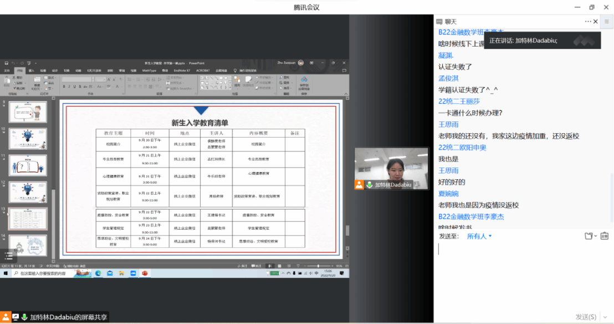The height and width of the screenshot is (324, 614).
Task: Click the orange user avatar icon at bottom
Action: point(5,317)
